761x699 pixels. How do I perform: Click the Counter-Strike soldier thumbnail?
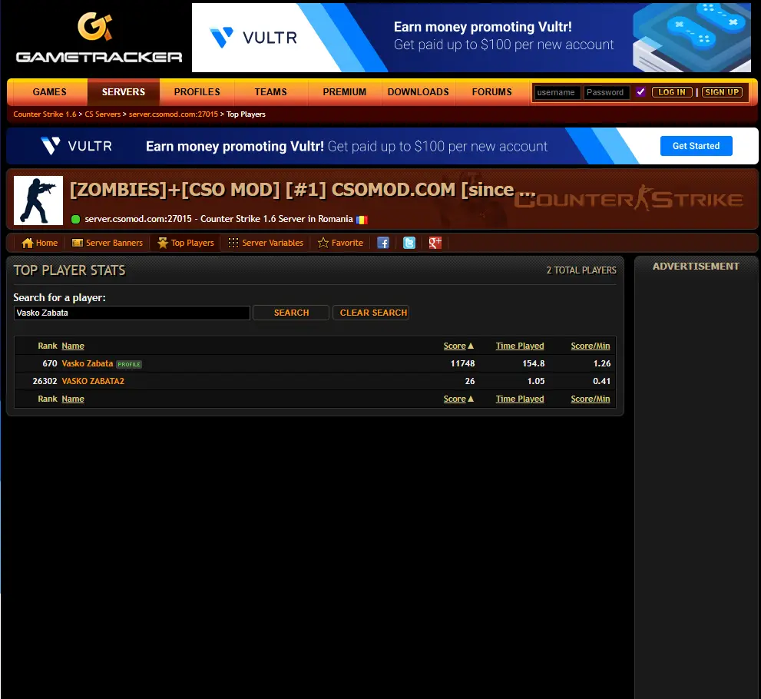pyautogui.click(x=38, y=200)
